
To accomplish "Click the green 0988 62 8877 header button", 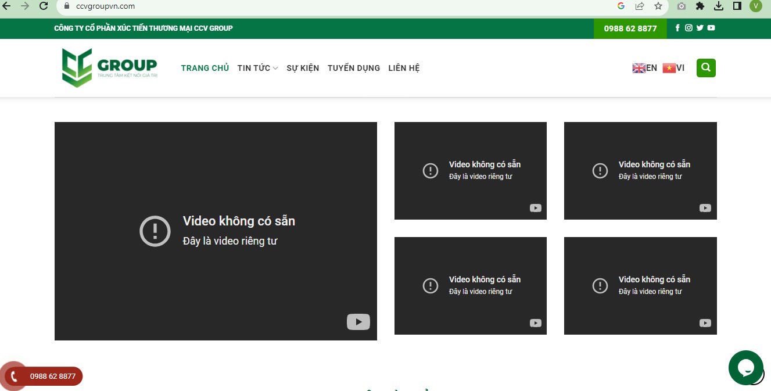I will click(630, 28).
